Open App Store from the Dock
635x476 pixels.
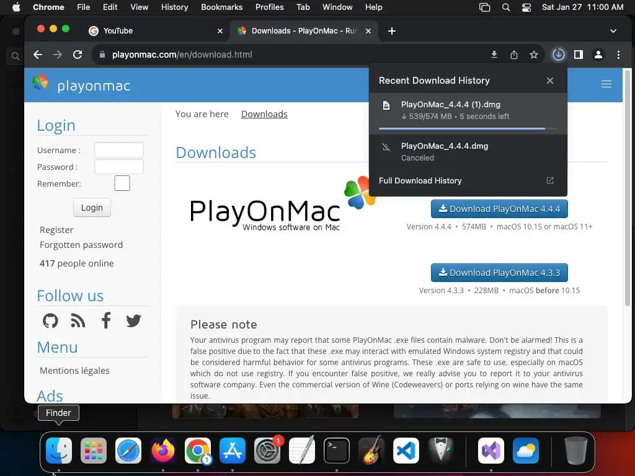tap(233, 451)
